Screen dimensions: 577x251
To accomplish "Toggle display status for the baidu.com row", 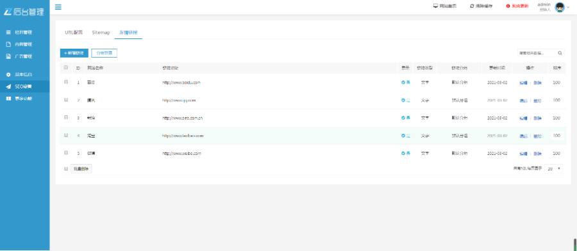I will (x=406, y=83).
